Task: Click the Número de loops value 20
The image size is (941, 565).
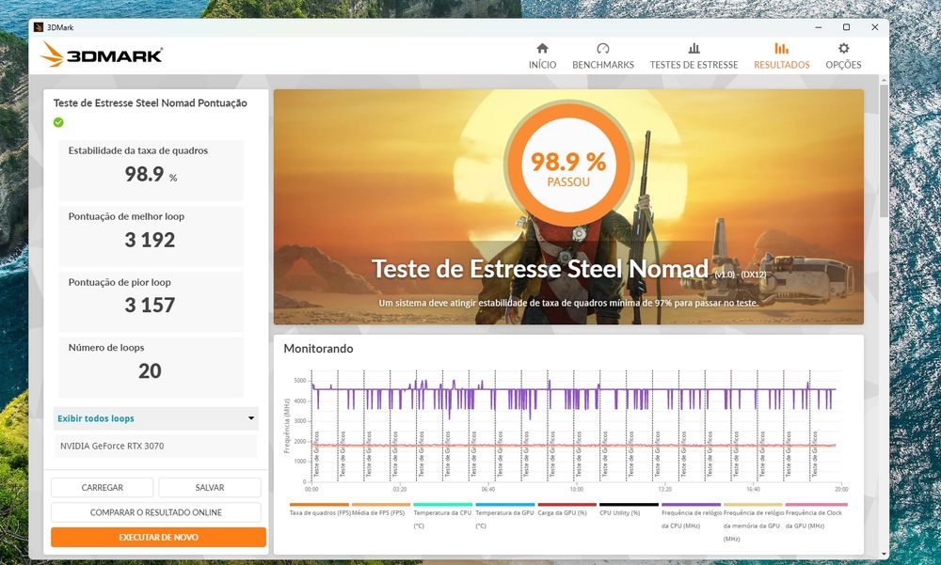Action: coord(150,371)
